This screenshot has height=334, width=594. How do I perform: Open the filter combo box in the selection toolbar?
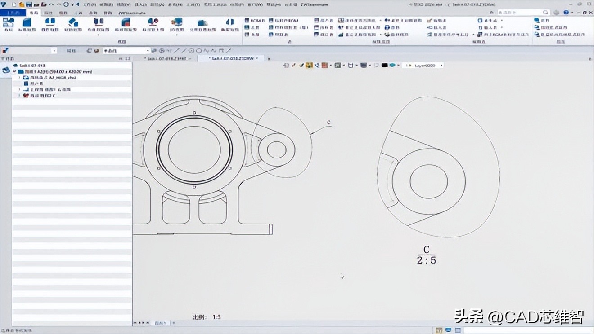[x=126, y=51]
